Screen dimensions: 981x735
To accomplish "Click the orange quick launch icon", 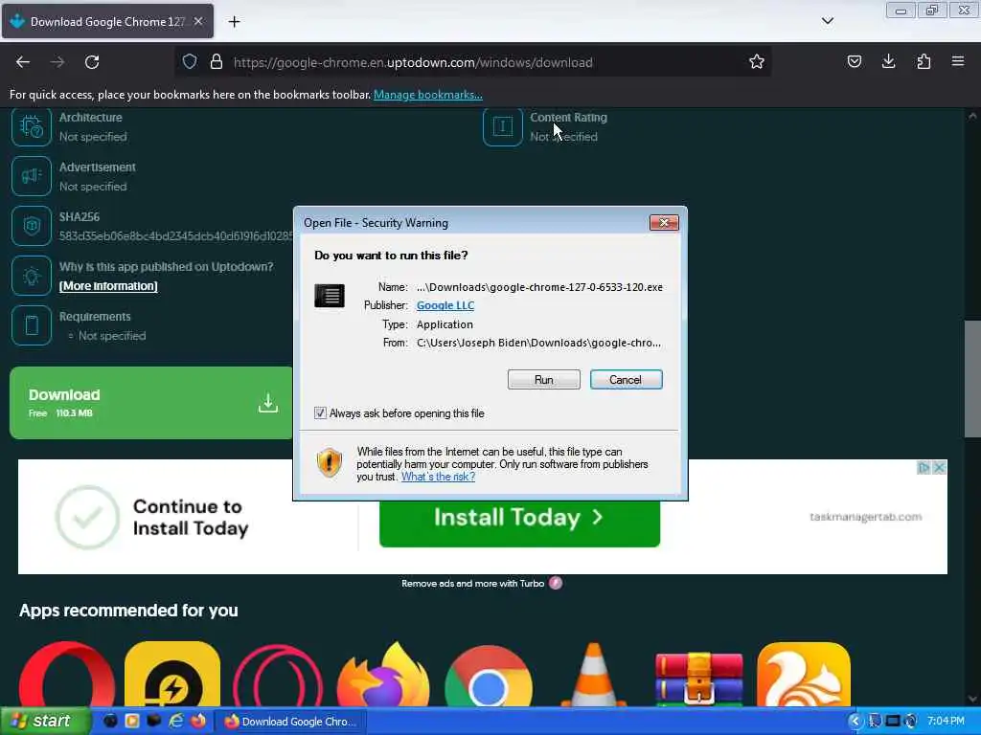I will click(132, 721).
